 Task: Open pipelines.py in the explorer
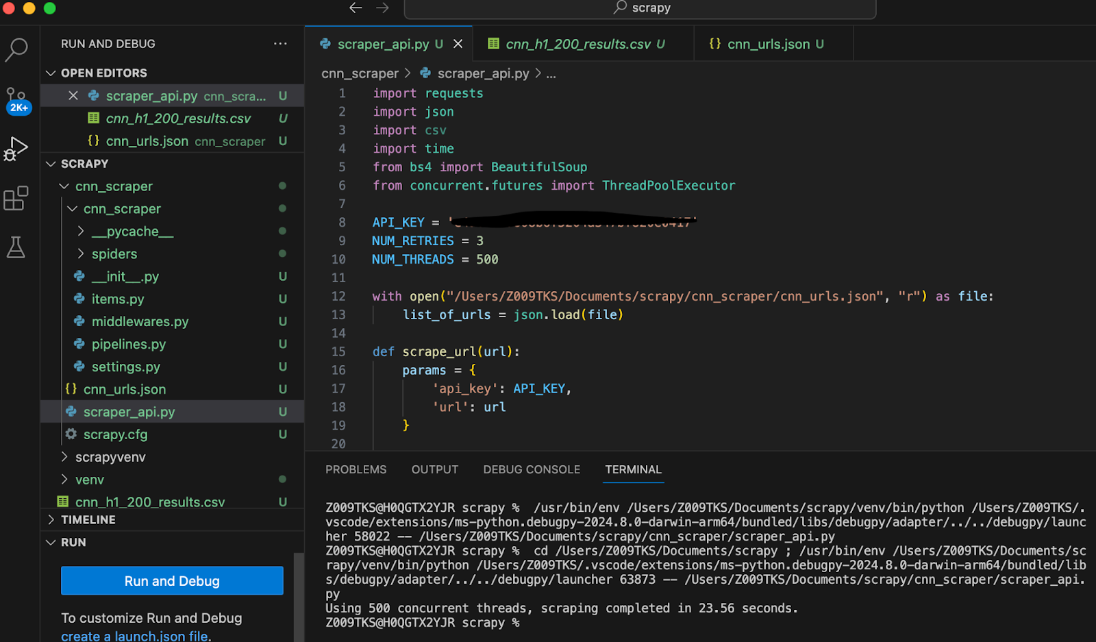(173, 345)
